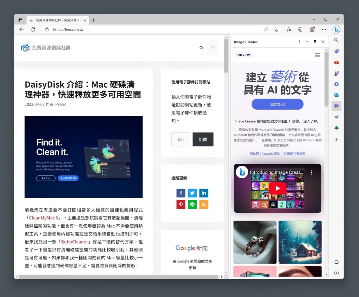Image resolution: width=359 pixels, height=297 pixels.
Task: Click the 免費資源網路社群 site logo
Action: pyautogui.click(x=46, y=48)
